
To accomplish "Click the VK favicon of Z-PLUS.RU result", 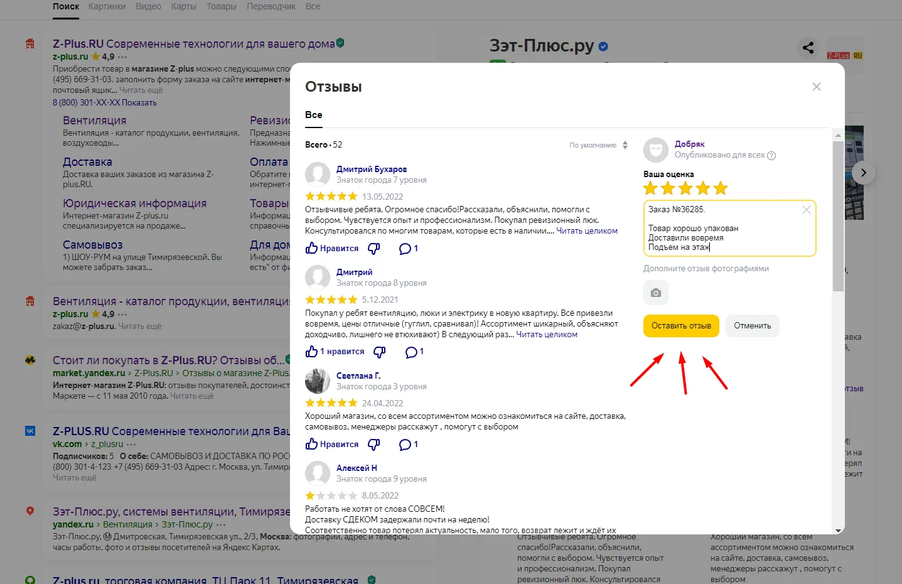I will [x=30, y=431].
